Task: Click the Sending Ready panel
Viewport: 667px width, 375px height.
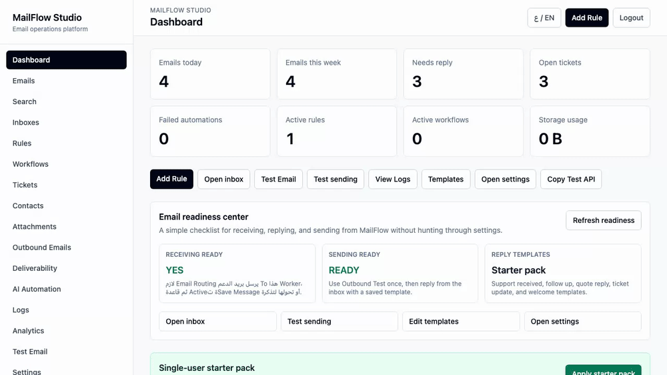Action: click(x=400, y=274)
